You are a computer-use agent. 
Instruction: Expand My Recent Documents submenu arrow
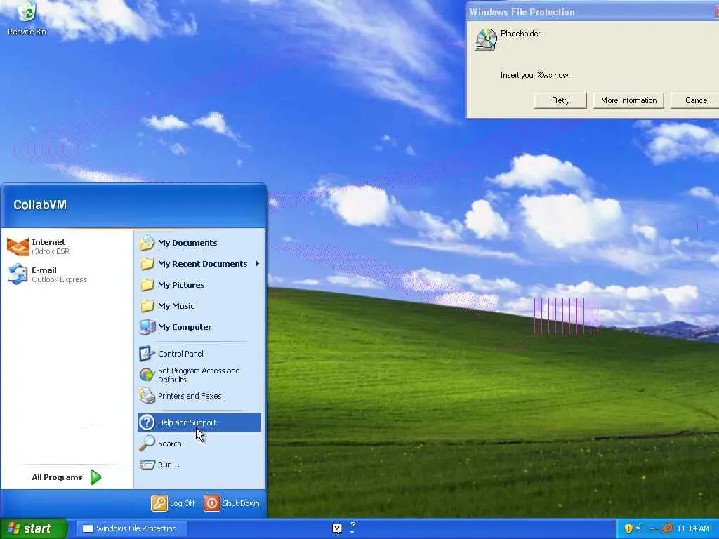pyautogui.click(x=258, y=264)
